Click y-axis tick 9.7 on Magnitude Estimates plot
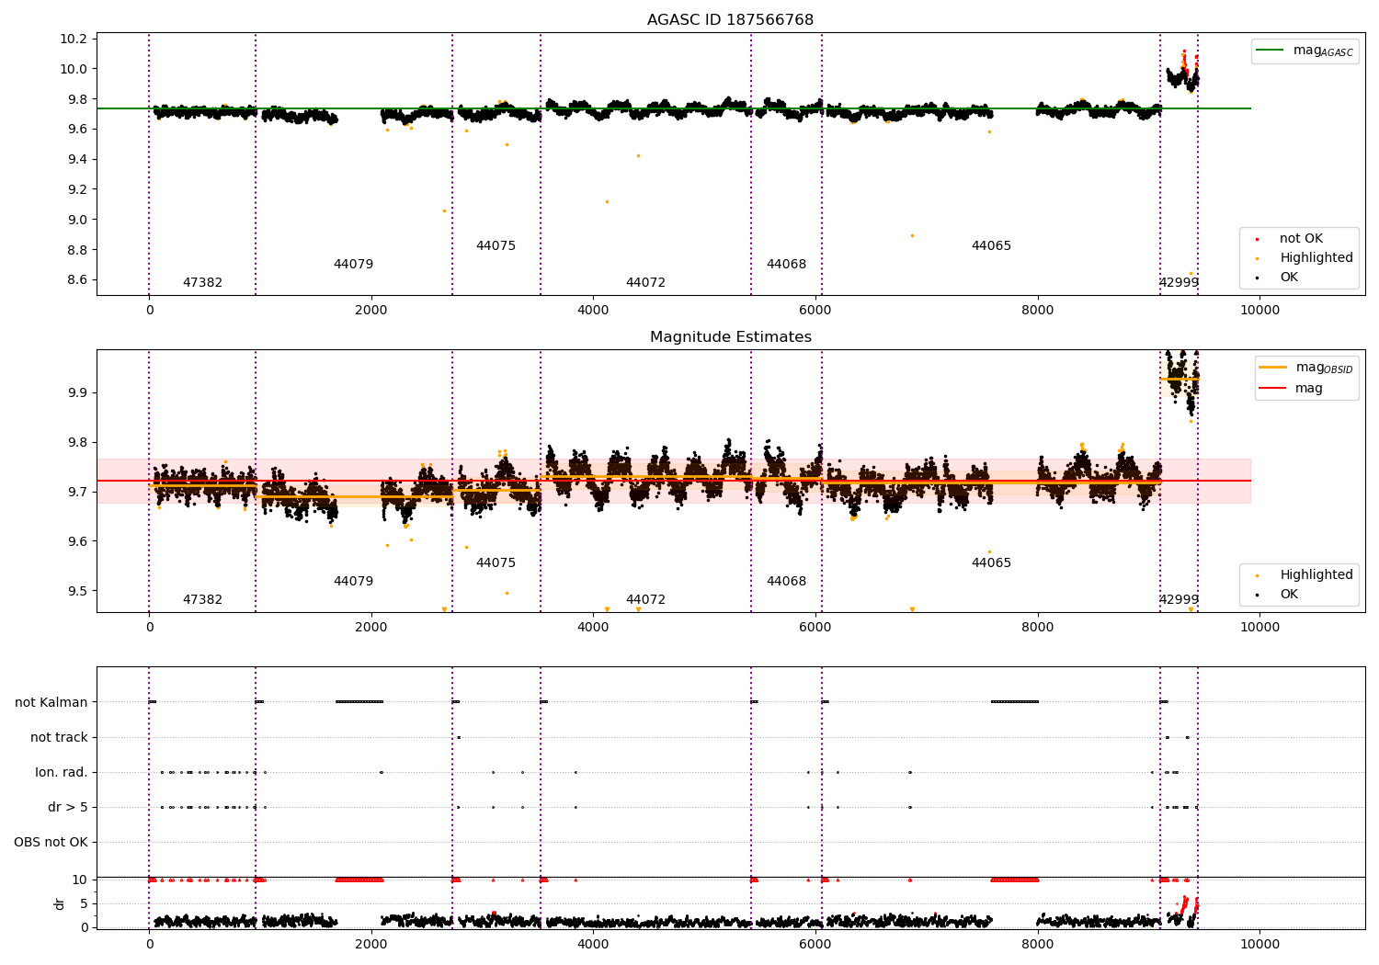This screenshot has width=1379, height=965. [x=77, y=493]
